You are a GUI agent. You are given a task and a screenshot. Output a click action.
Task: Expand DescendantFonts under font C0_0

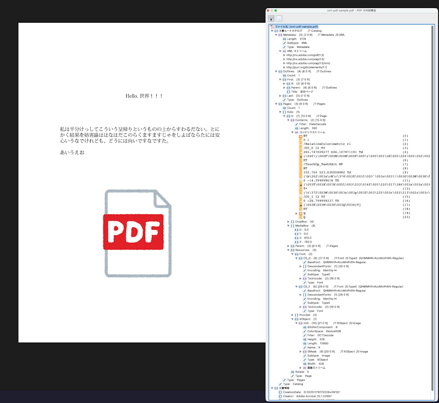click(300, 266)
